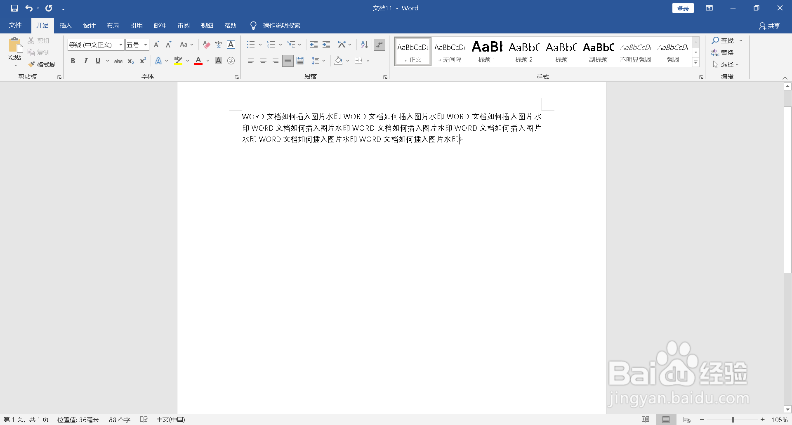Image resolution: width=792 pixels, height=425 pixels.
Task: Toggle justify alignment
Action: coord(288,61)
